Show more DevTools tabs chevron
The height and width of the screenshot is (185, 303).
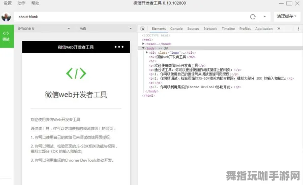pos(279,28)
